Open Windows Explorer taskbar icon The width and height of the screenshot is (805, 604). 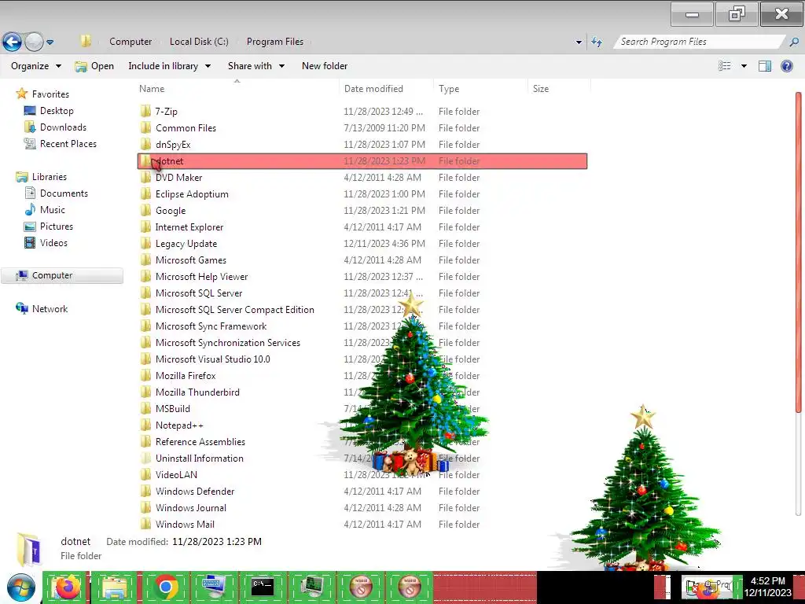point(114,587)
